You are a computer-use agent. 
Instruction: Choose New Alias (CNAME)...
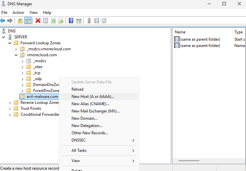99,104
